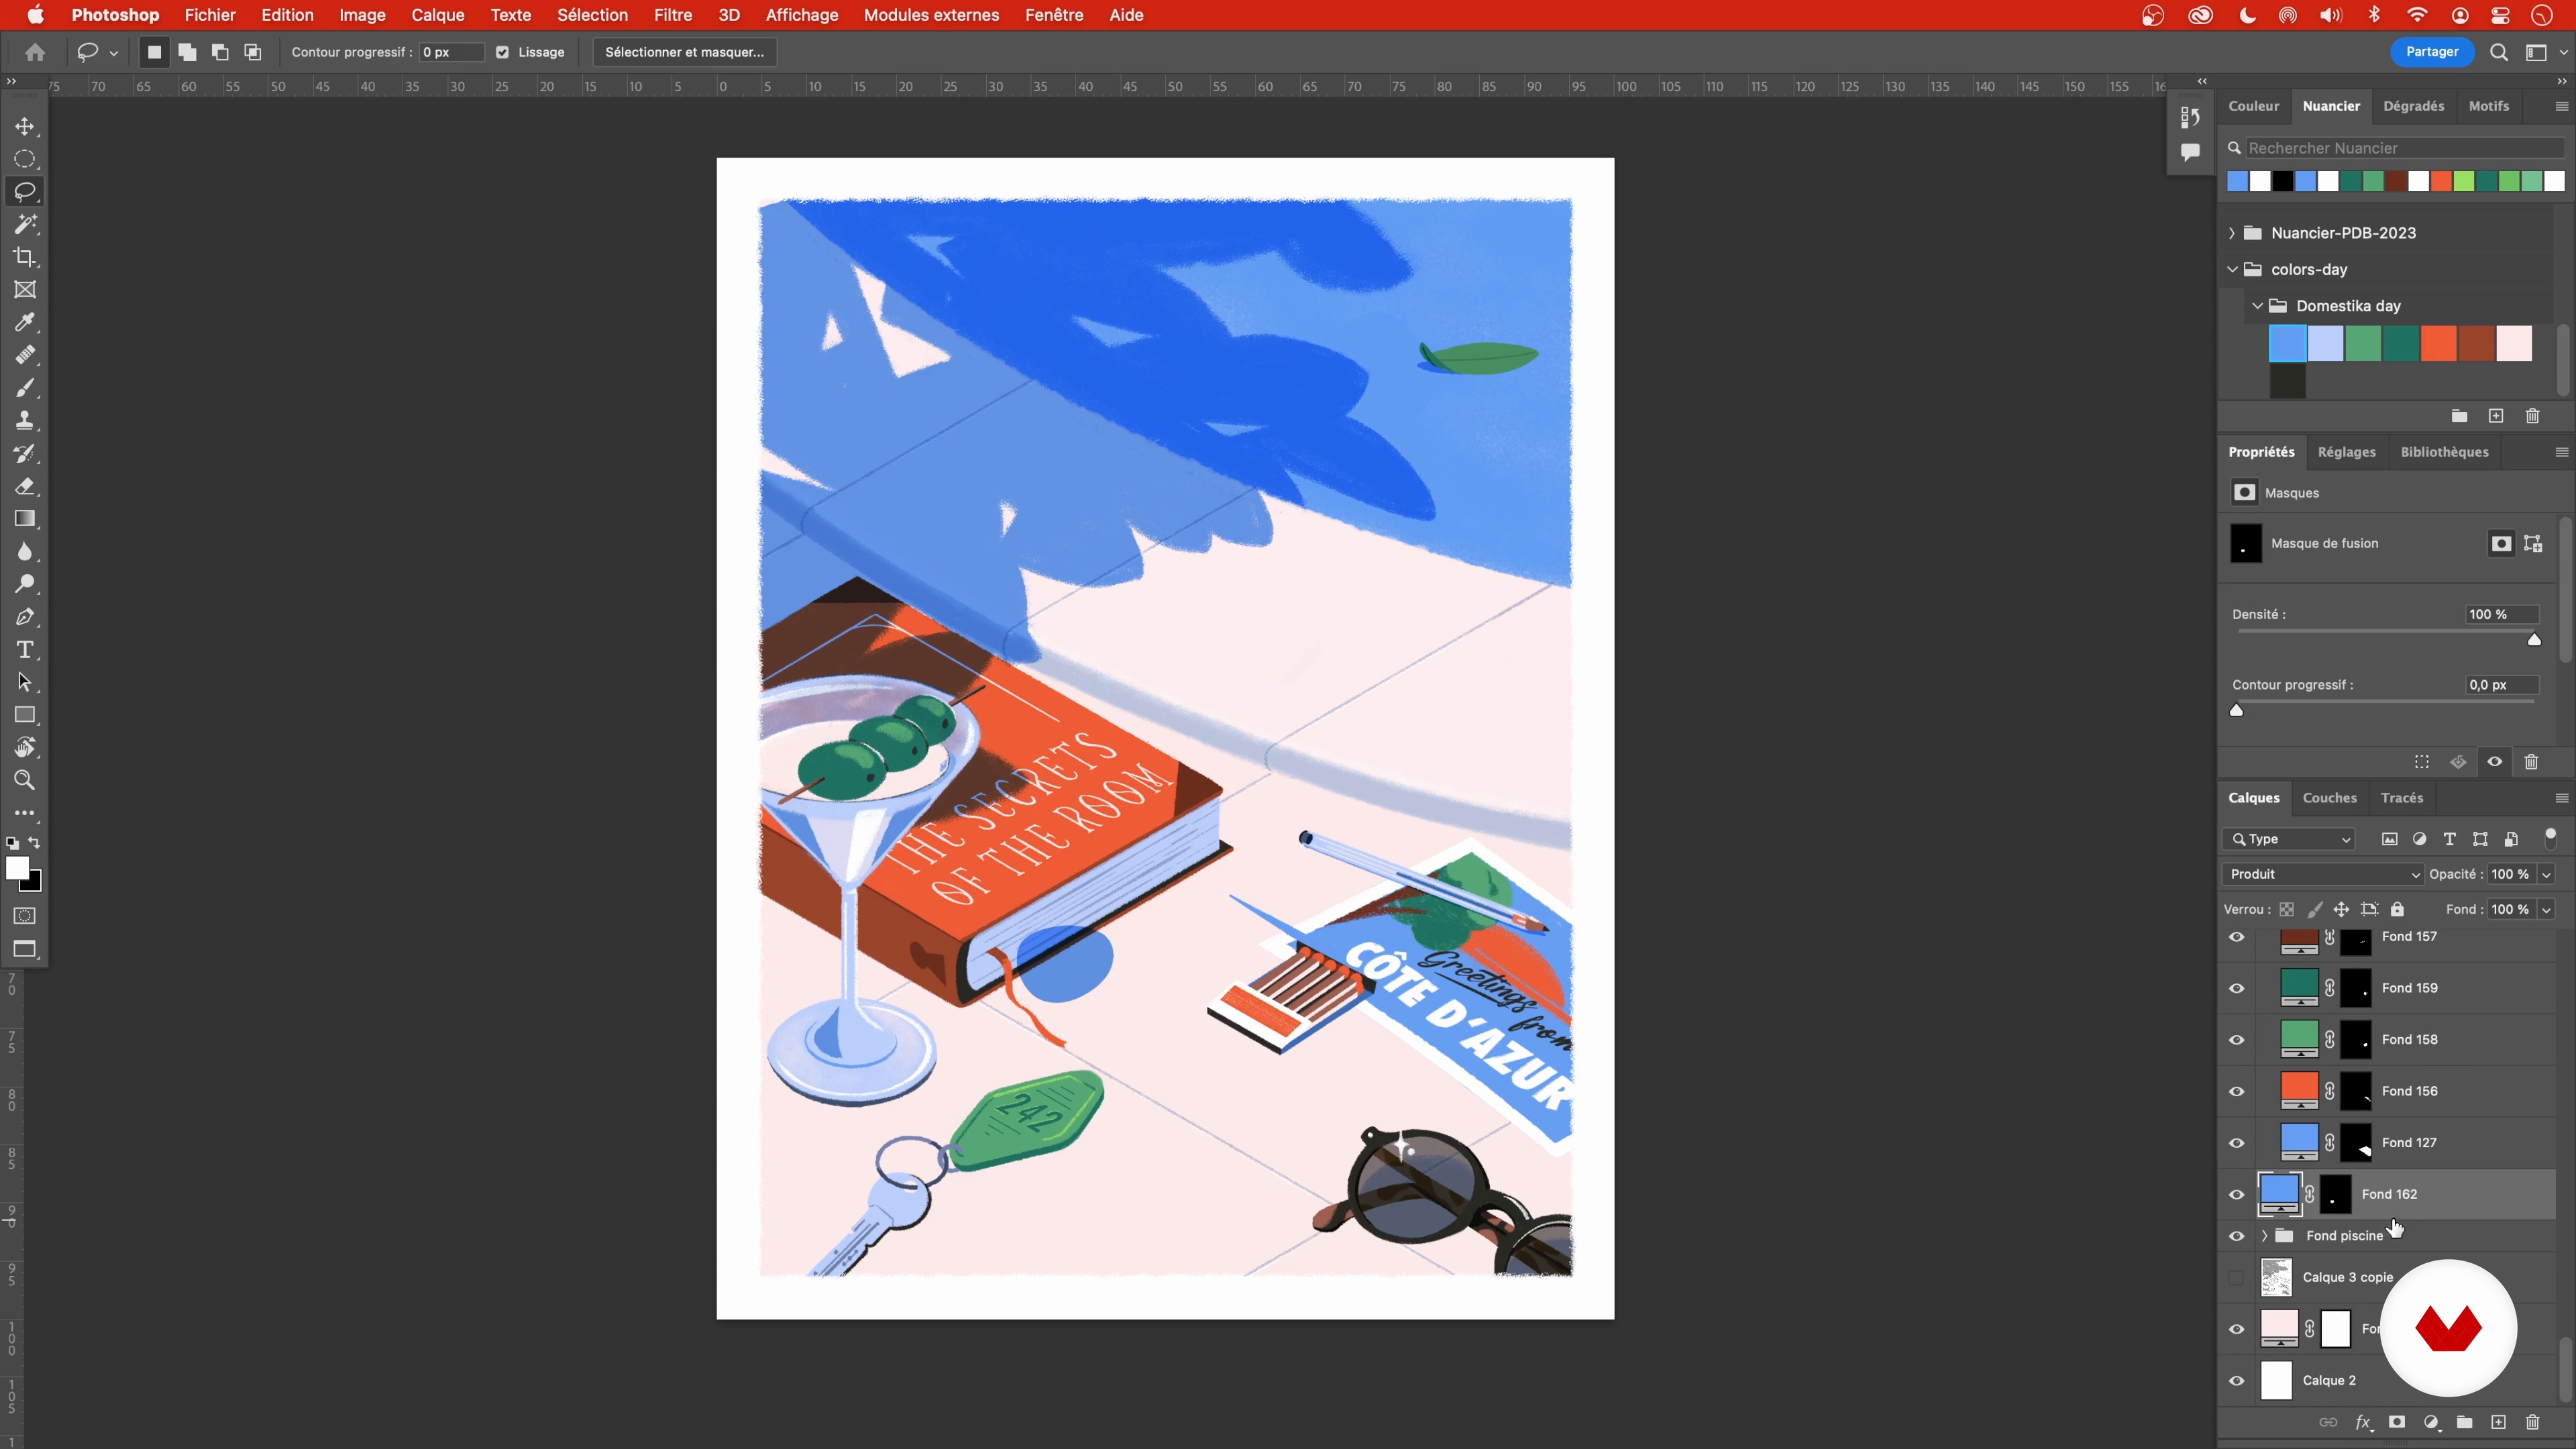Select the Hand tool
The height and width of the screenshot is (1449, 2576).
pyautogui.click(x=25, y=748)
